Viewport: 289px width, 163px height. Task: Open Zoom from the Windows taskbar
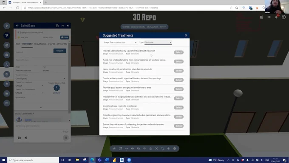(x=129, y=160)
